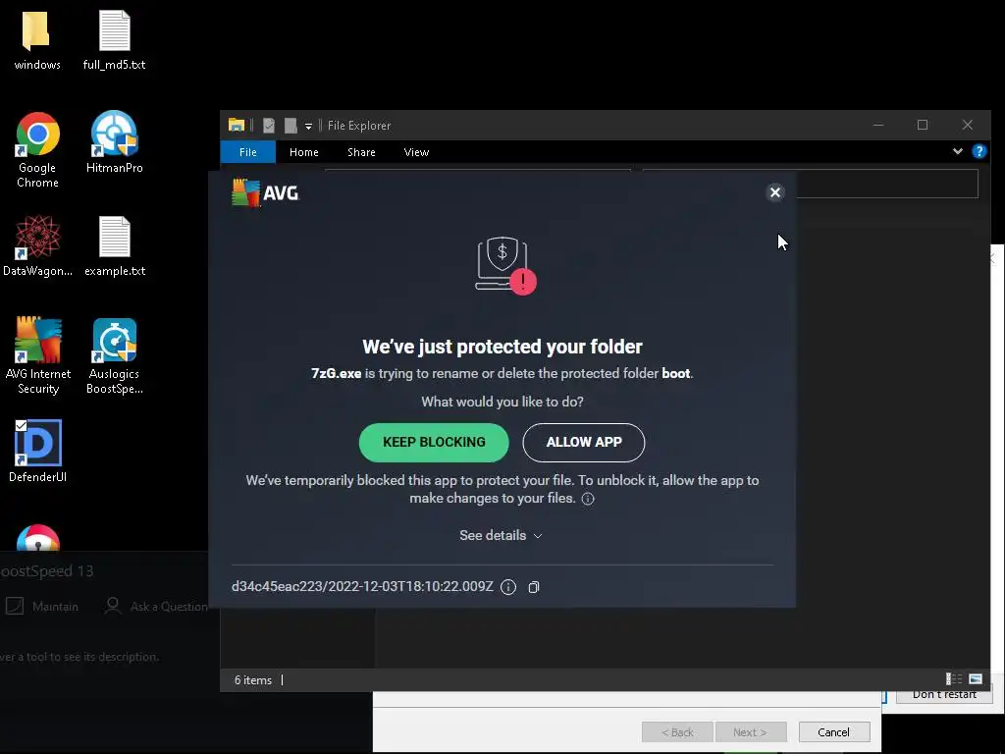
Task: Switch File Explorer to details view
Action: tap(954, 679)
